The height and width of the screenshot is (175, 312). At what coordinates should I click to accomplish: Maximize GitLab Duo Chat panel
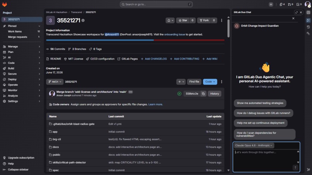click(297, 12)
